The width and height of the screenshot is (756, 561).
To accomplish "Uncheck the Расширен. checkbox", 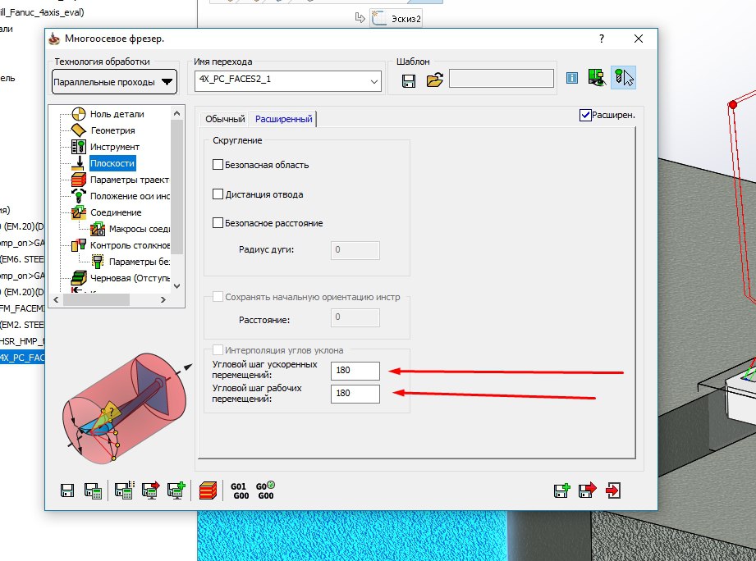I will pyautogui.click(x=585, y=115).
